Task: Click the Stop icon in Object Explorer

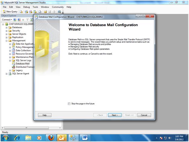Action: [23, 20]
